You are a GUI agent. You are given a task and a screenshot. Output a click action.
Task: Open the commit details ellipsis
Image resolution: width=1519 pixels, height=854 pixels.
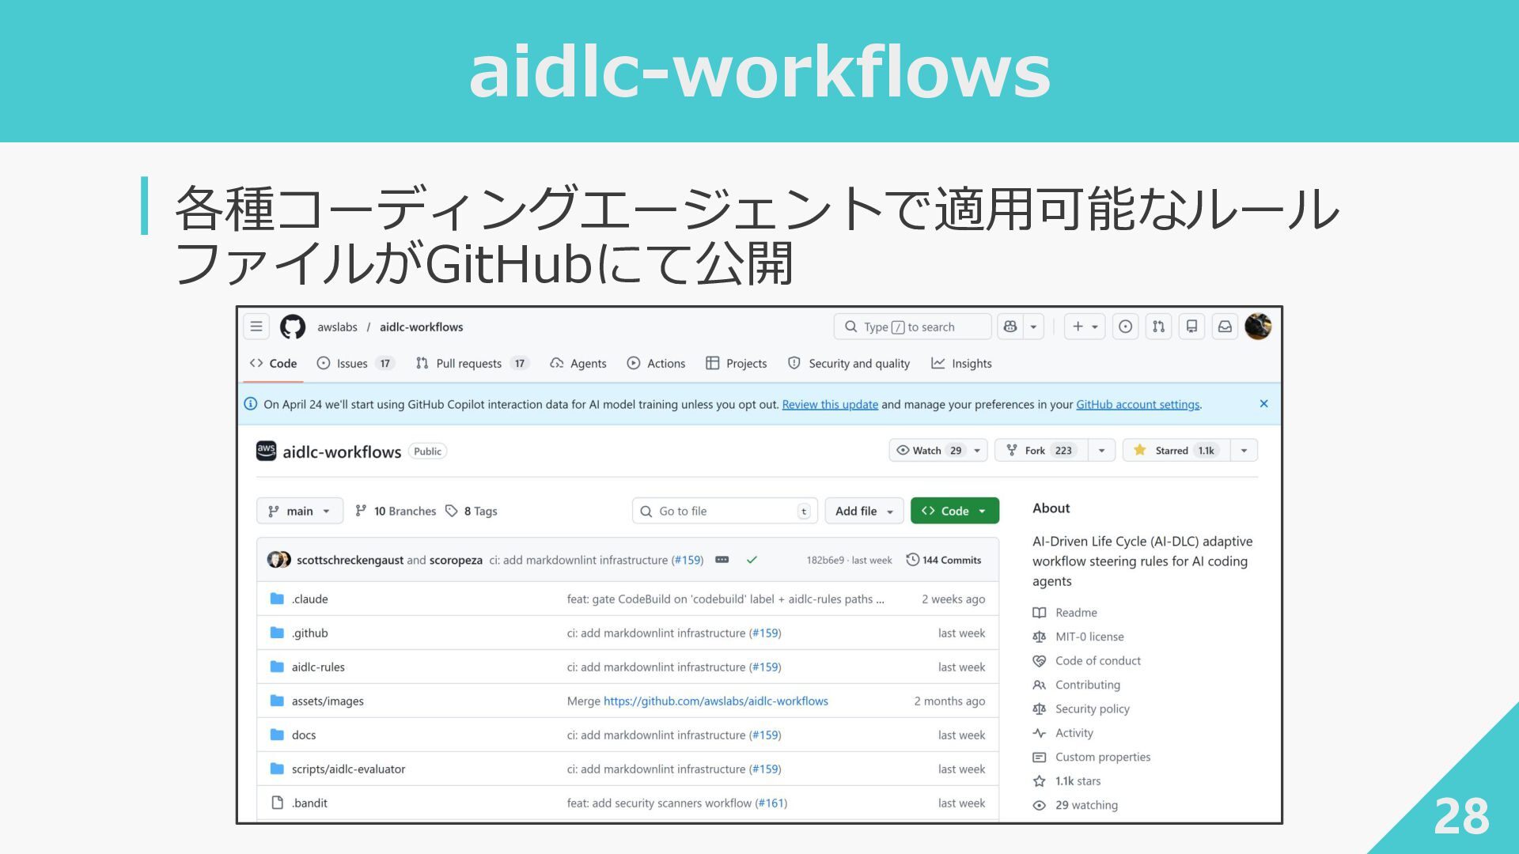722,560
